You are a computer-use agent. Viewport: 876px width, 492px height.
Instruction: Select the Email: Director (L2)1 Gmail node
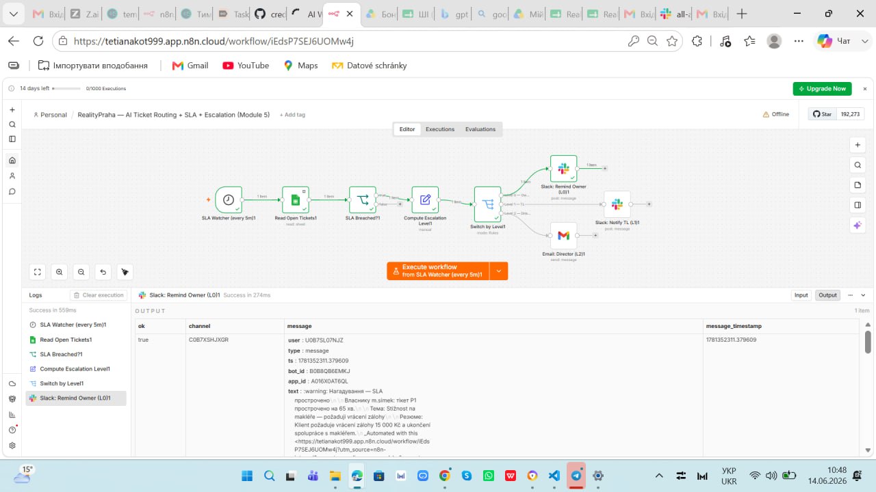coord(563,235)
